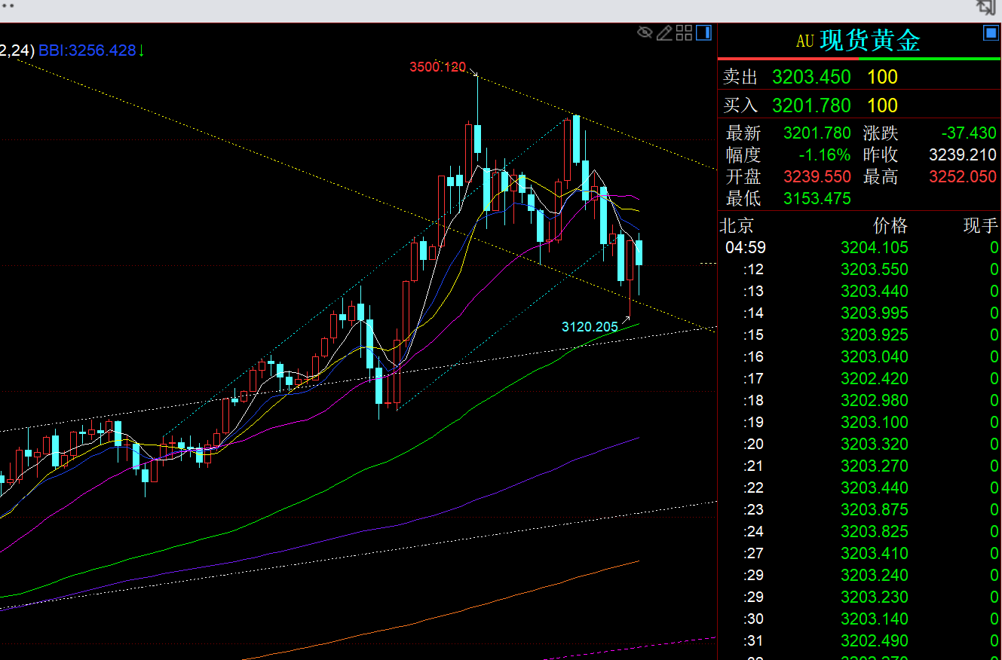Toggle the eye icon to hide indicators
1002x660 pixels.
click(x=645, y=32)
